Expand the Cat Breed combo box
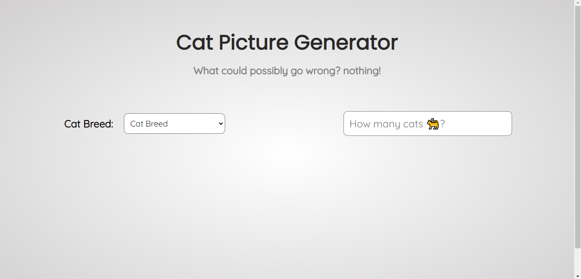 [x=175, y=124]
